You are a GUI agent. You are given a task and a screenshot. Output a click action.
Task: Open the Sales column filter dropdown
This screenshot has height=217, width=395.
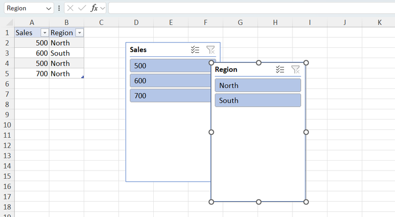[x=45, y=33]
